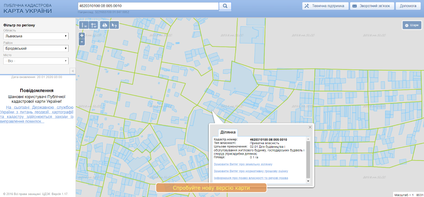The height and width of the screenshot is (197, 424).
Task: Select the distance measurement tool
Action: (84, 25)
